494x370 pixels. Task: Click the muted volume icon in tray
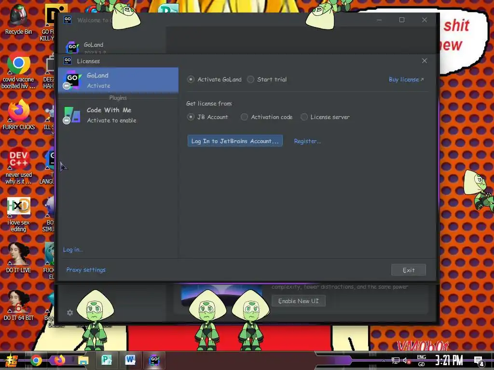point(407,360)
